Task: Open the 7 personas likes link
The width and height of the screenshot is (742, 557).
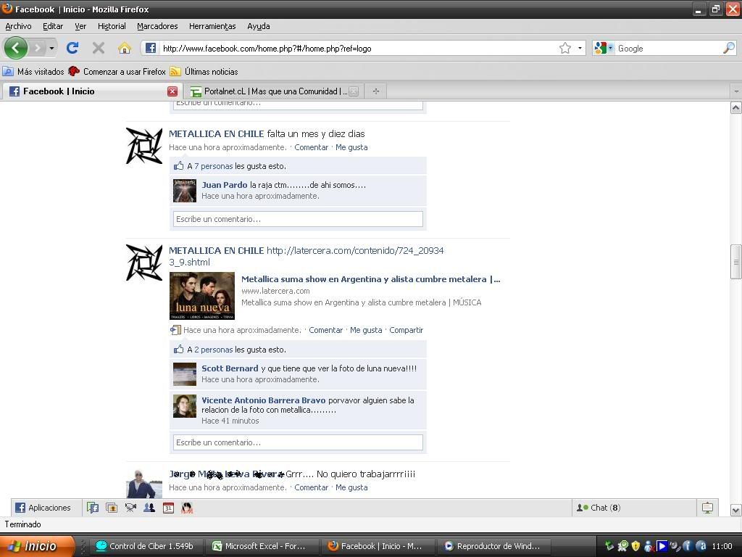Action: tap(214, 166)
